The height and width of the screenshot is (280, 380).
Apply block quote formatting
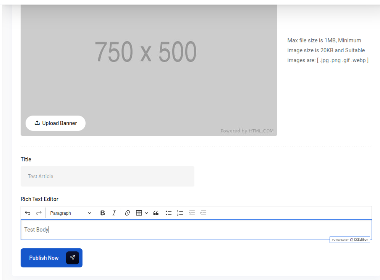point(156,213)
